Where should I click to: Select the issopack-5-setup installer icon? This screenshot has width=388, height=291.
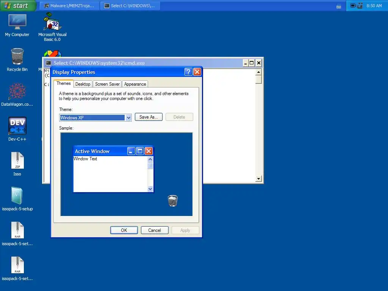17,199
